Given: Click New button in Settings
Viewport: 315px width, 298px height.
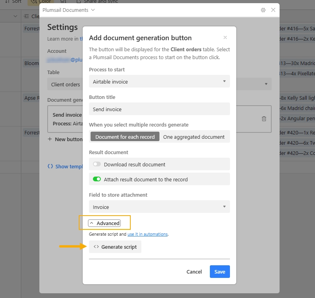Looking at the screenshot, I should (65, 139).
